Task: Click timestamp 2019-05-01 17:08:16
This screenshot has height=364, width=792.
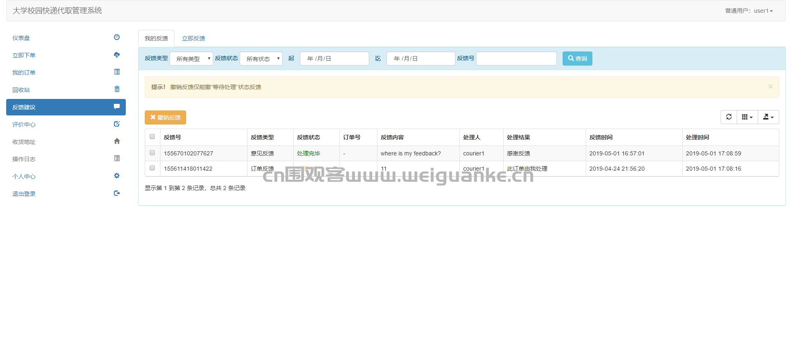Action: 713,169
